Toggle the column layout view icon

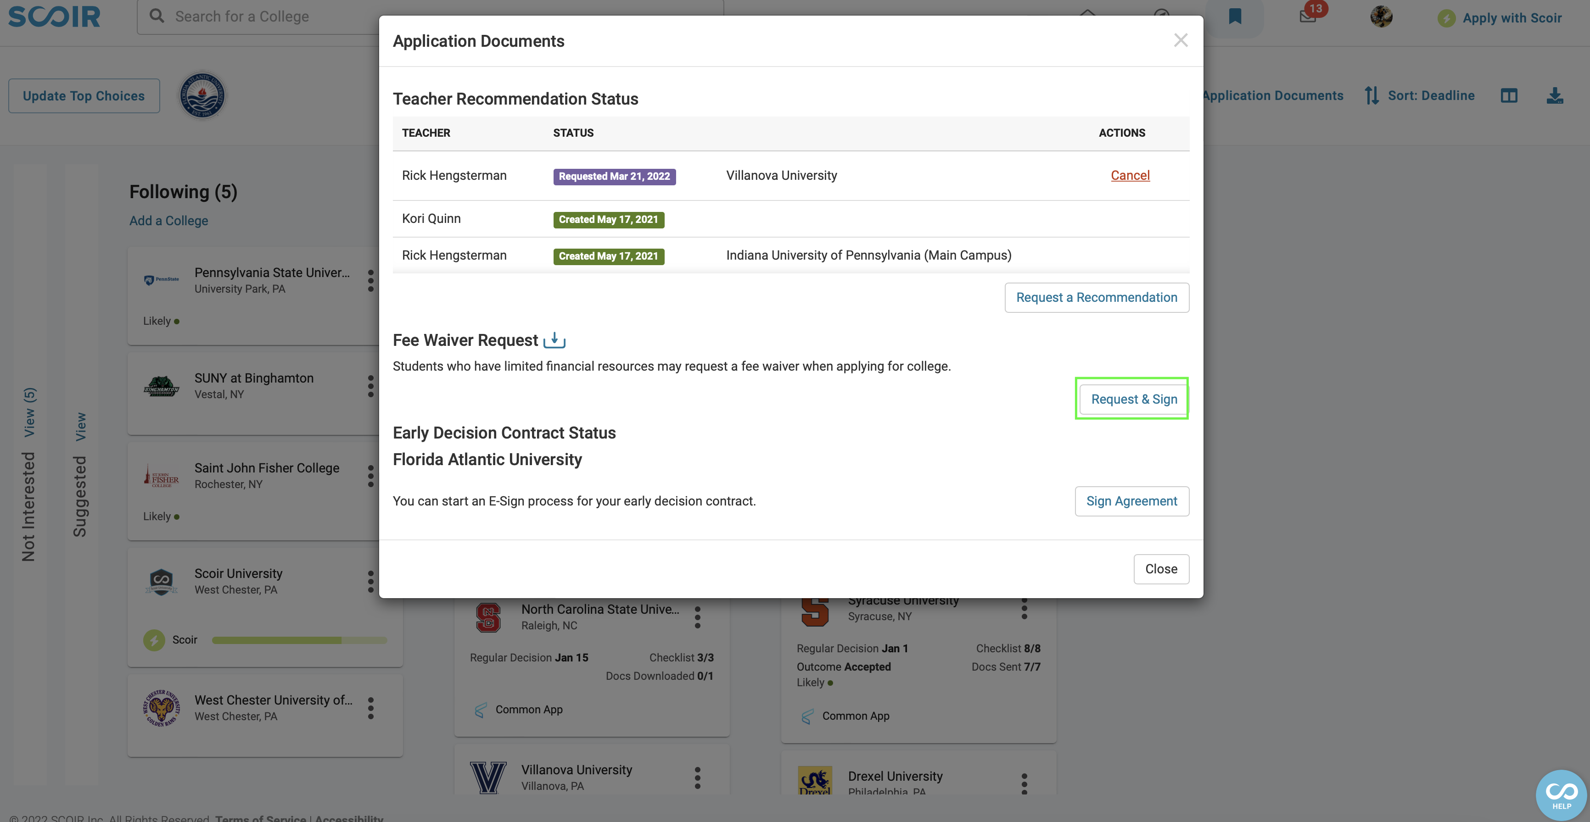[x=1508, y=95]
